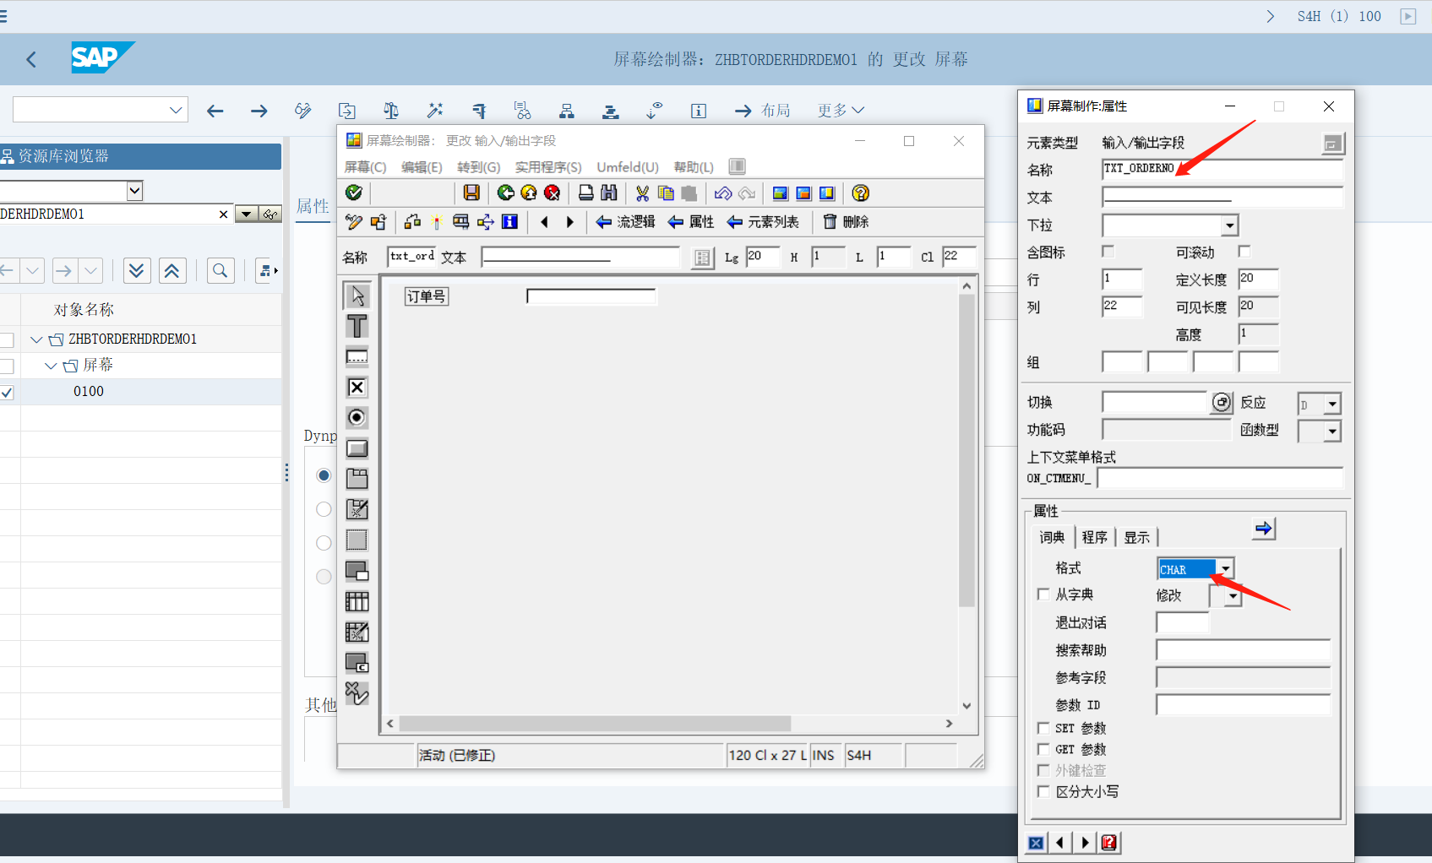Pick the radio button element tool in palette
Image resolution: width=1432 pixels, height=863 pixels.
click(x=357, y=417)
